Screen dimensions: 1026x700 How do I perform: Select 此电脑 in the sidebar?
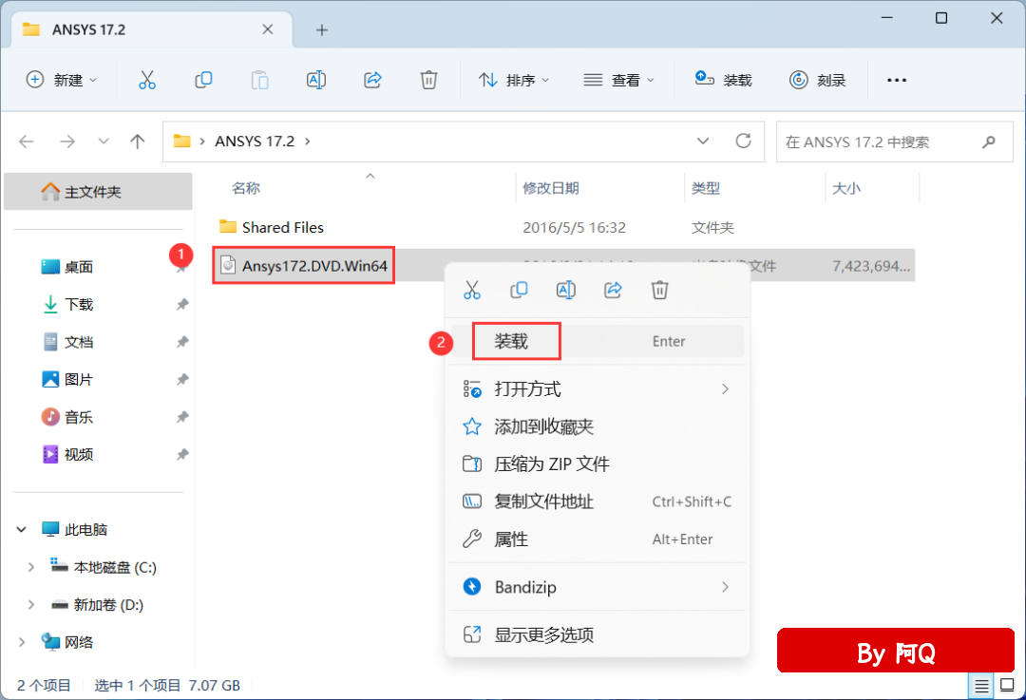(x=85, y=529)
